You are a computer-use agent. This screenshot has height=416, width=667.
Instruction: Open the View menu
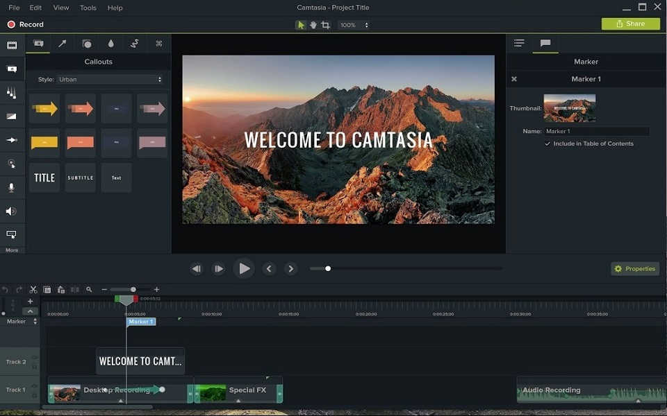(x=61, y=8)
